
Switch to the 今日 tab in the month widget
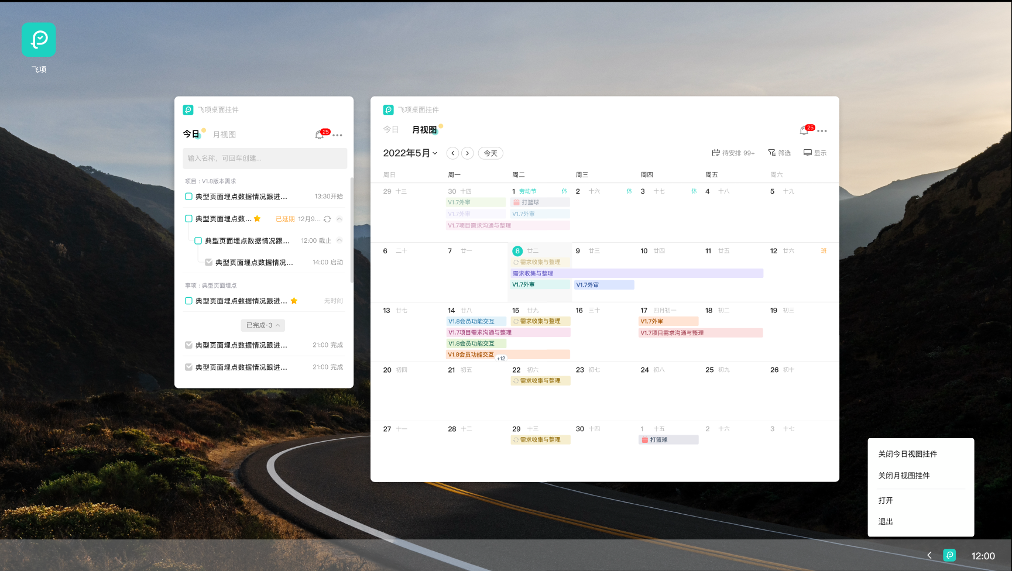(390, 129)
